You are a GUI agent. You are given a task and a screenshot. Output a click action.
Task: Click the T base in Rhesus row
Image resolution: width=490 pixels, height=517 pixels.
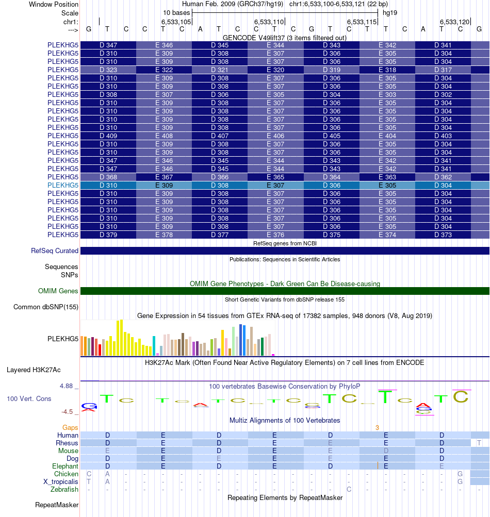coord(479,443)
